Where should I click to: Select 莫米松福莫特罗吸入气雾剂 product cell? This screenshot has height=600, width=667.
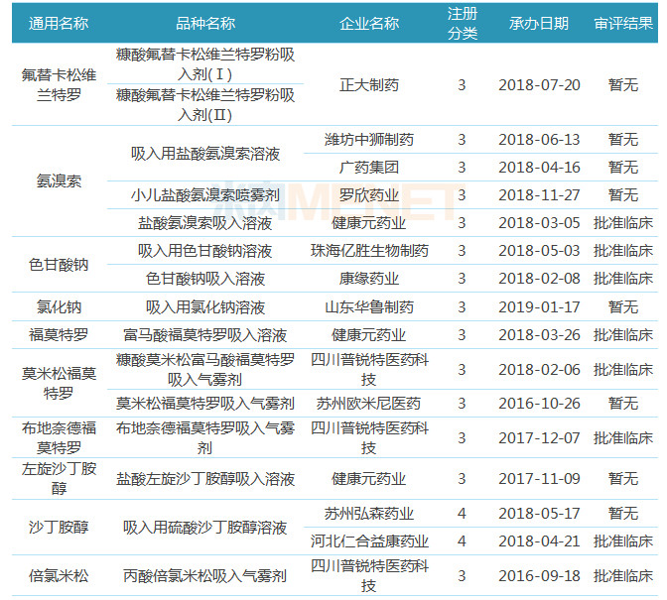point(205,404)
